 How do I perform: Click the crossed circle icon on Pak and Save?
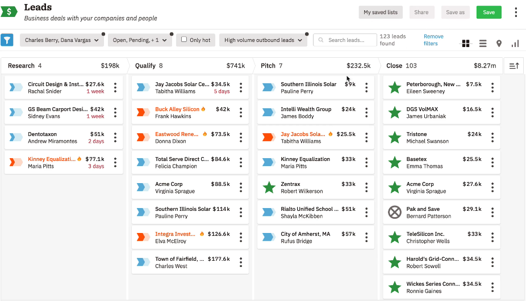[395, 212]
